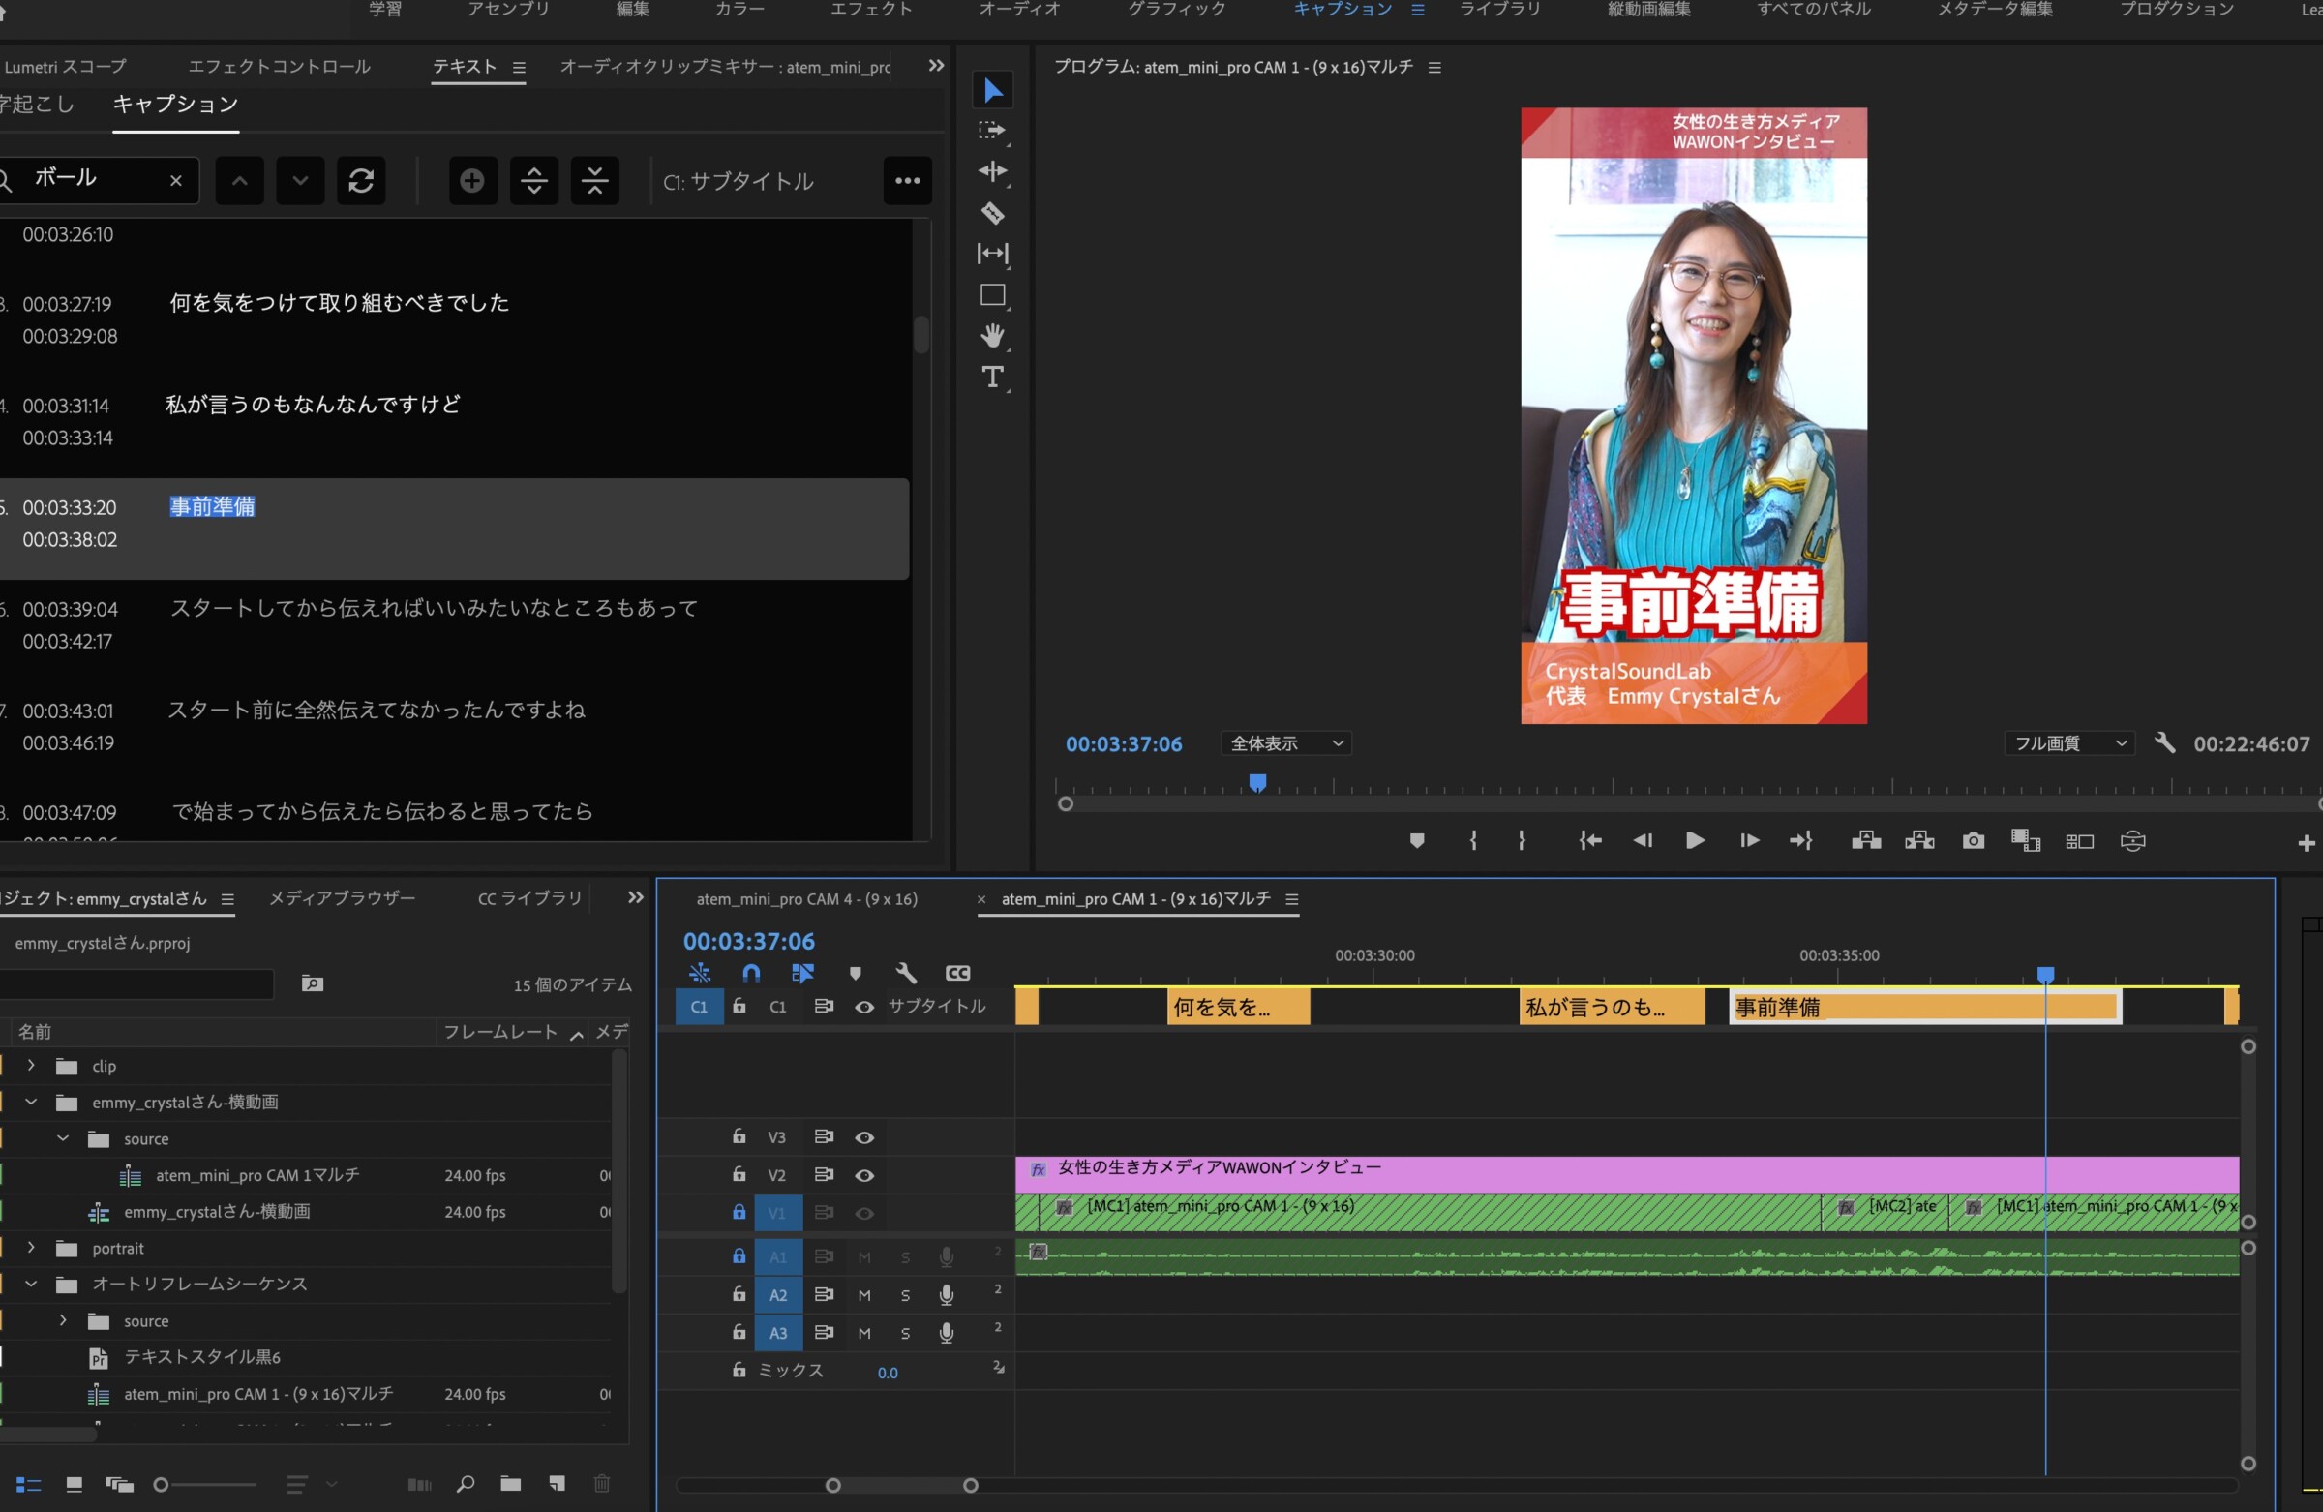
Task: Open the Program monitor wrench settings
Action: pos(2165,742)
